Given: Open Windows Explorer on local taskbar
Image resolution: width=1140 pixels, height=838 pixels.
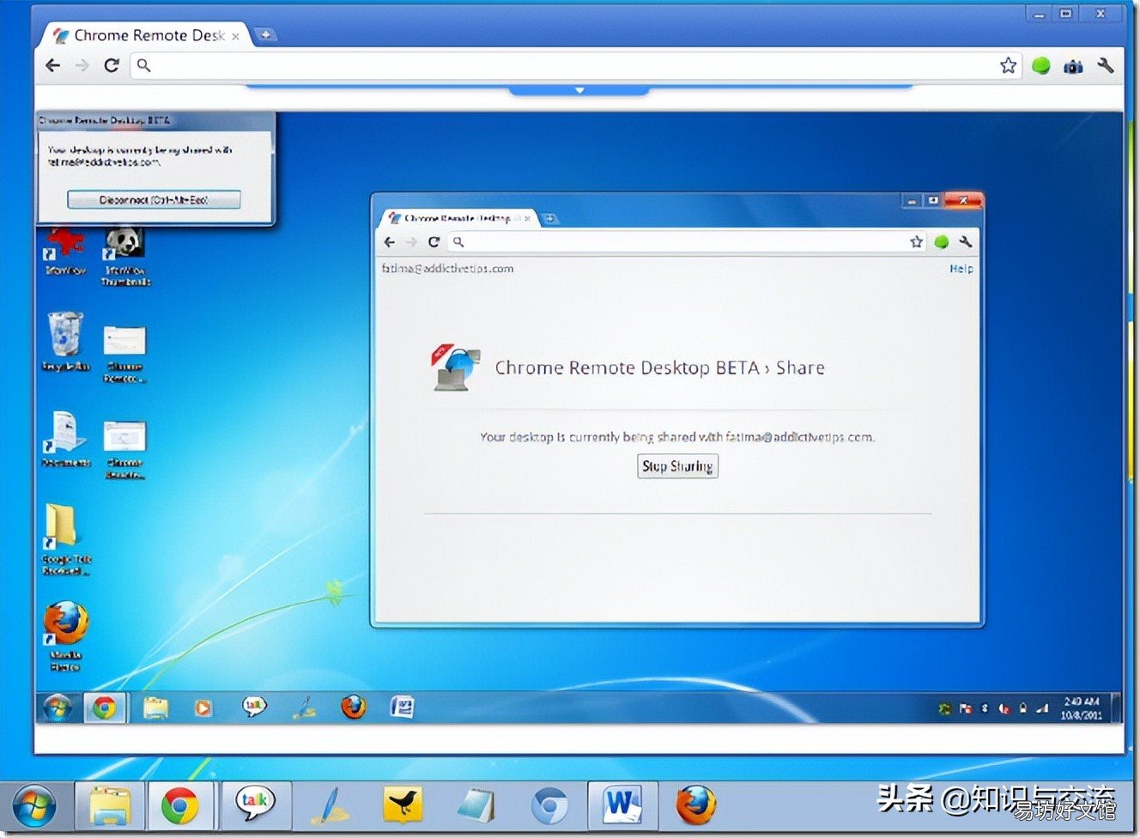Looking at the screenshot, I should (x=111, y=805).
